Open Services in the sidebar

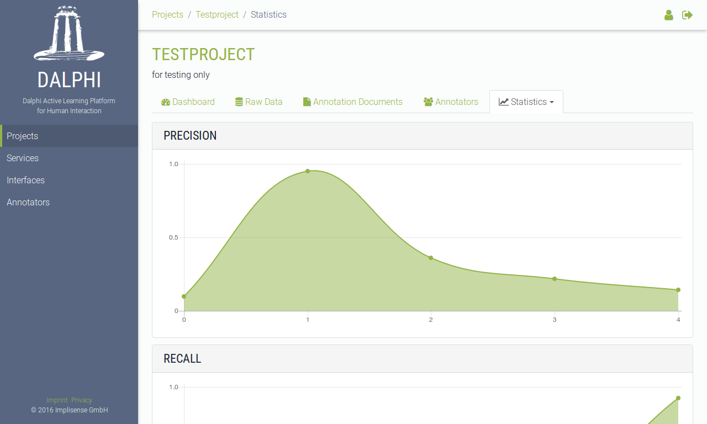point(69,158)
